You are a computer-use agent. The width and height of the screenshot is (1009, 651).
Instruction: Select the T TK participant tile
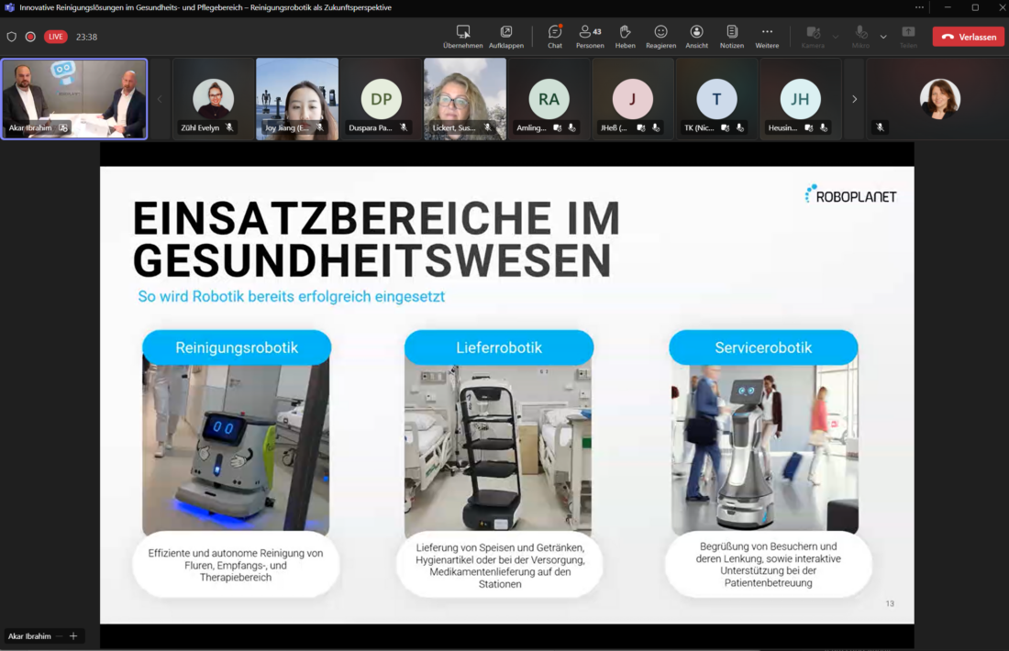[x=716, y=98]
